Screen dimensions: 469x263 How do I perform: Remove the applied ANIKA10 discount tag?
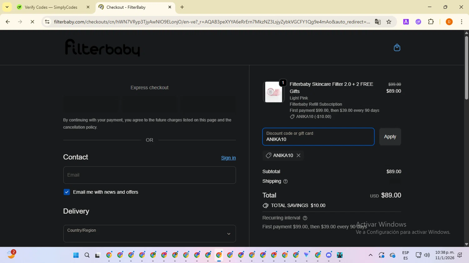click(298, 155)
